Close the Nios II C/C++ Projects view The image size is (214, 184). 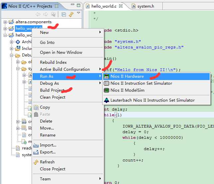coord(57,6)
